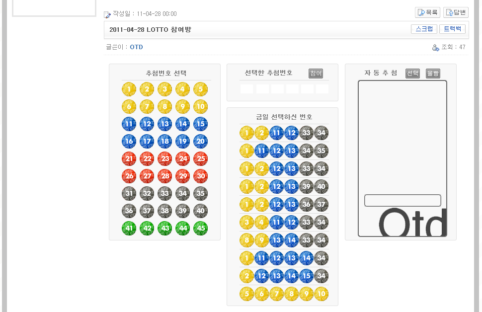Pick green ball number 41
Viewport: 482px width, 312px height.
coord(129,228)
